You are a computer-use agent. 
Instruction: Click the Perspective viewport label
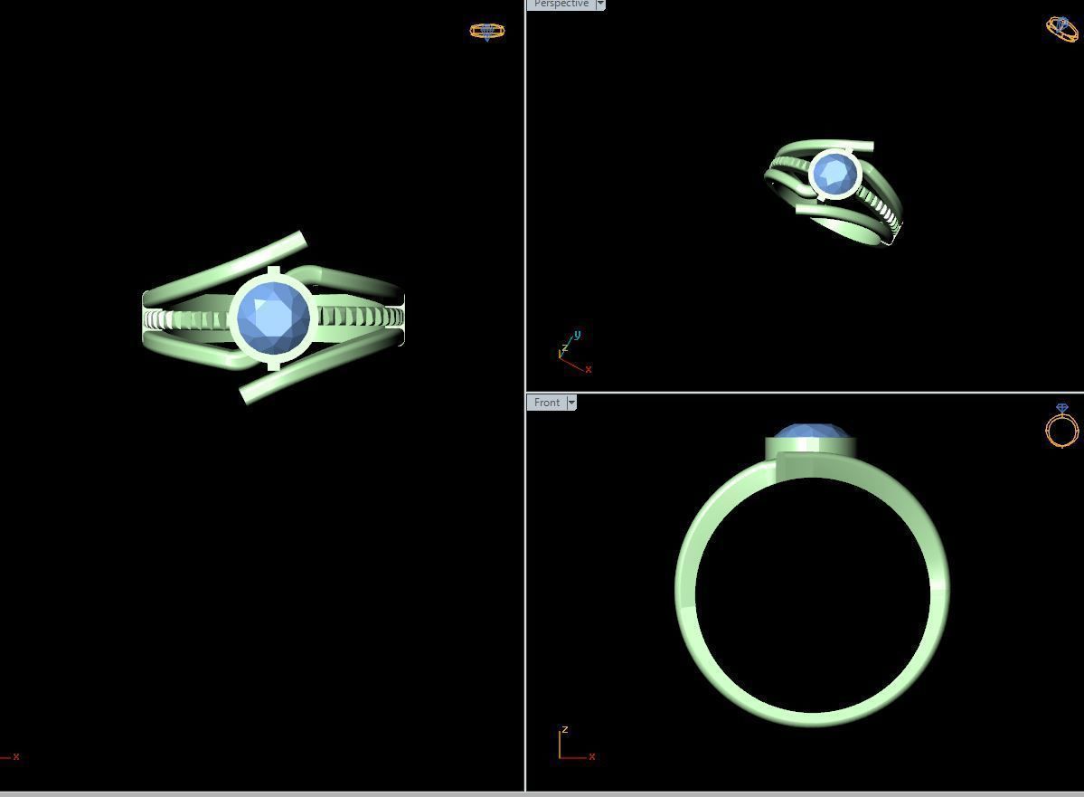click(x=561, y=5)
